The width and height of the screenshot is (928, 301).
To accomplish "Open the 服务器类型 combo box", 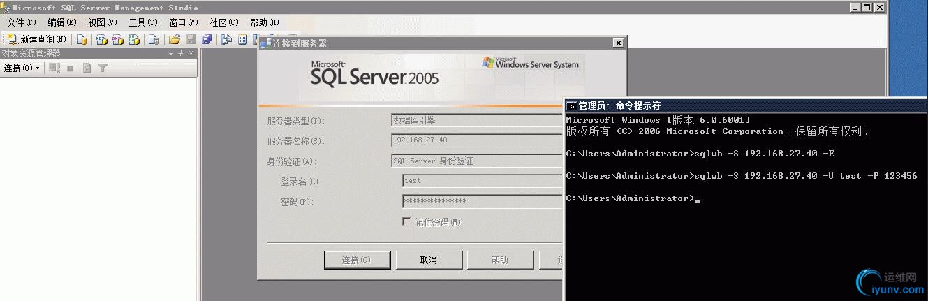I will click(478, 120).
